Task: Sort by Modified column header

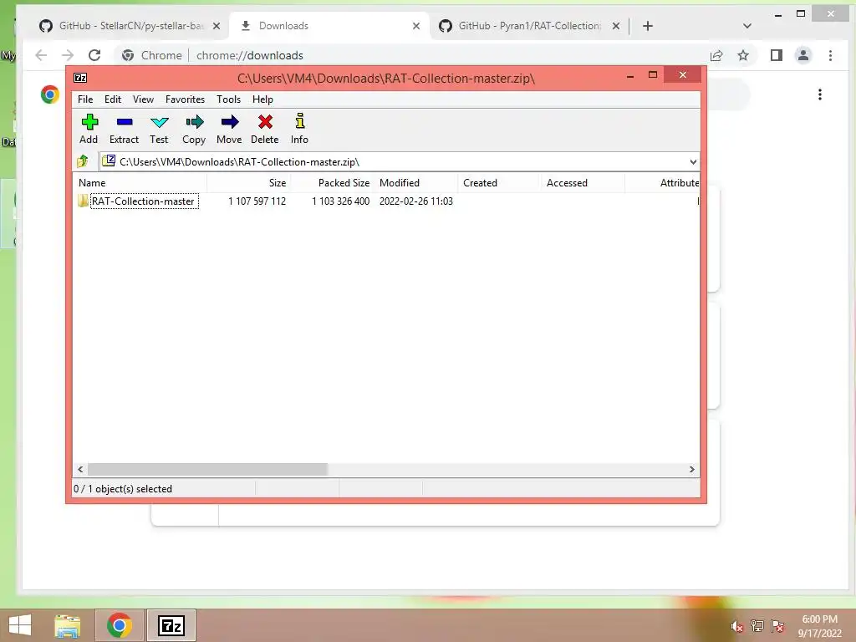Action: click(x=416, y=183)
